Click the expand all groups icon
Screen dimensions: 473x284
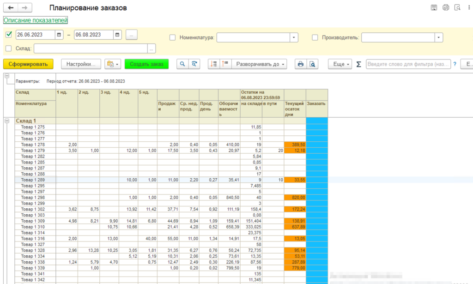coord(225,64)
